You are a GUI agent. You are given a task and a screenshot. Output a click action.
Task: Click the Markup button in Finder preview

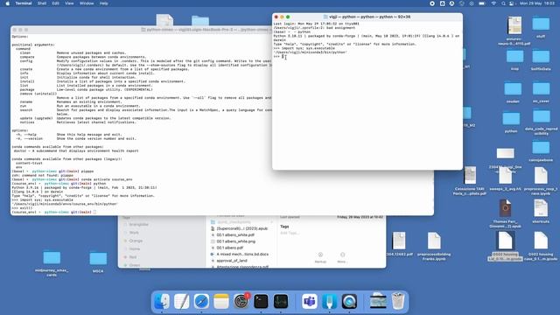(320, 257)
